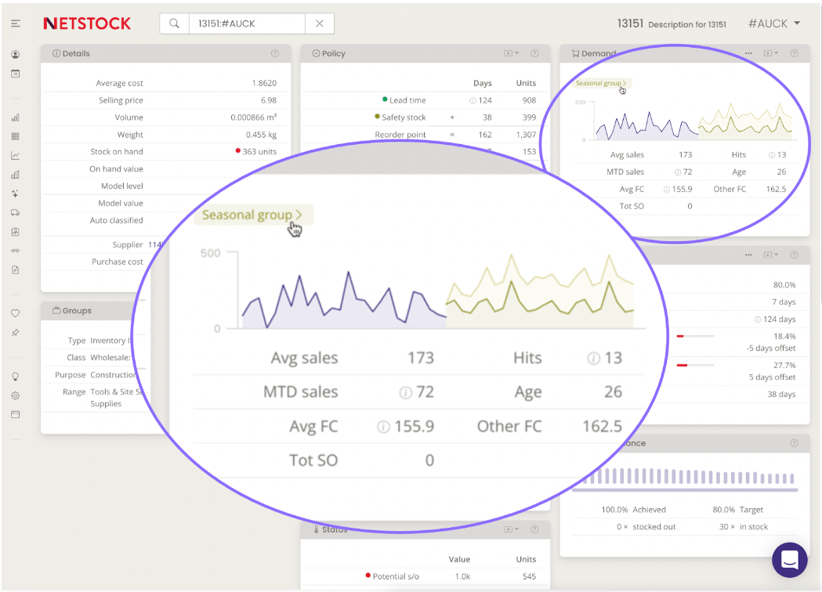822x592 pixels.
Task: Click the NETSTOCK logo
Action: [x=87, y=23]
